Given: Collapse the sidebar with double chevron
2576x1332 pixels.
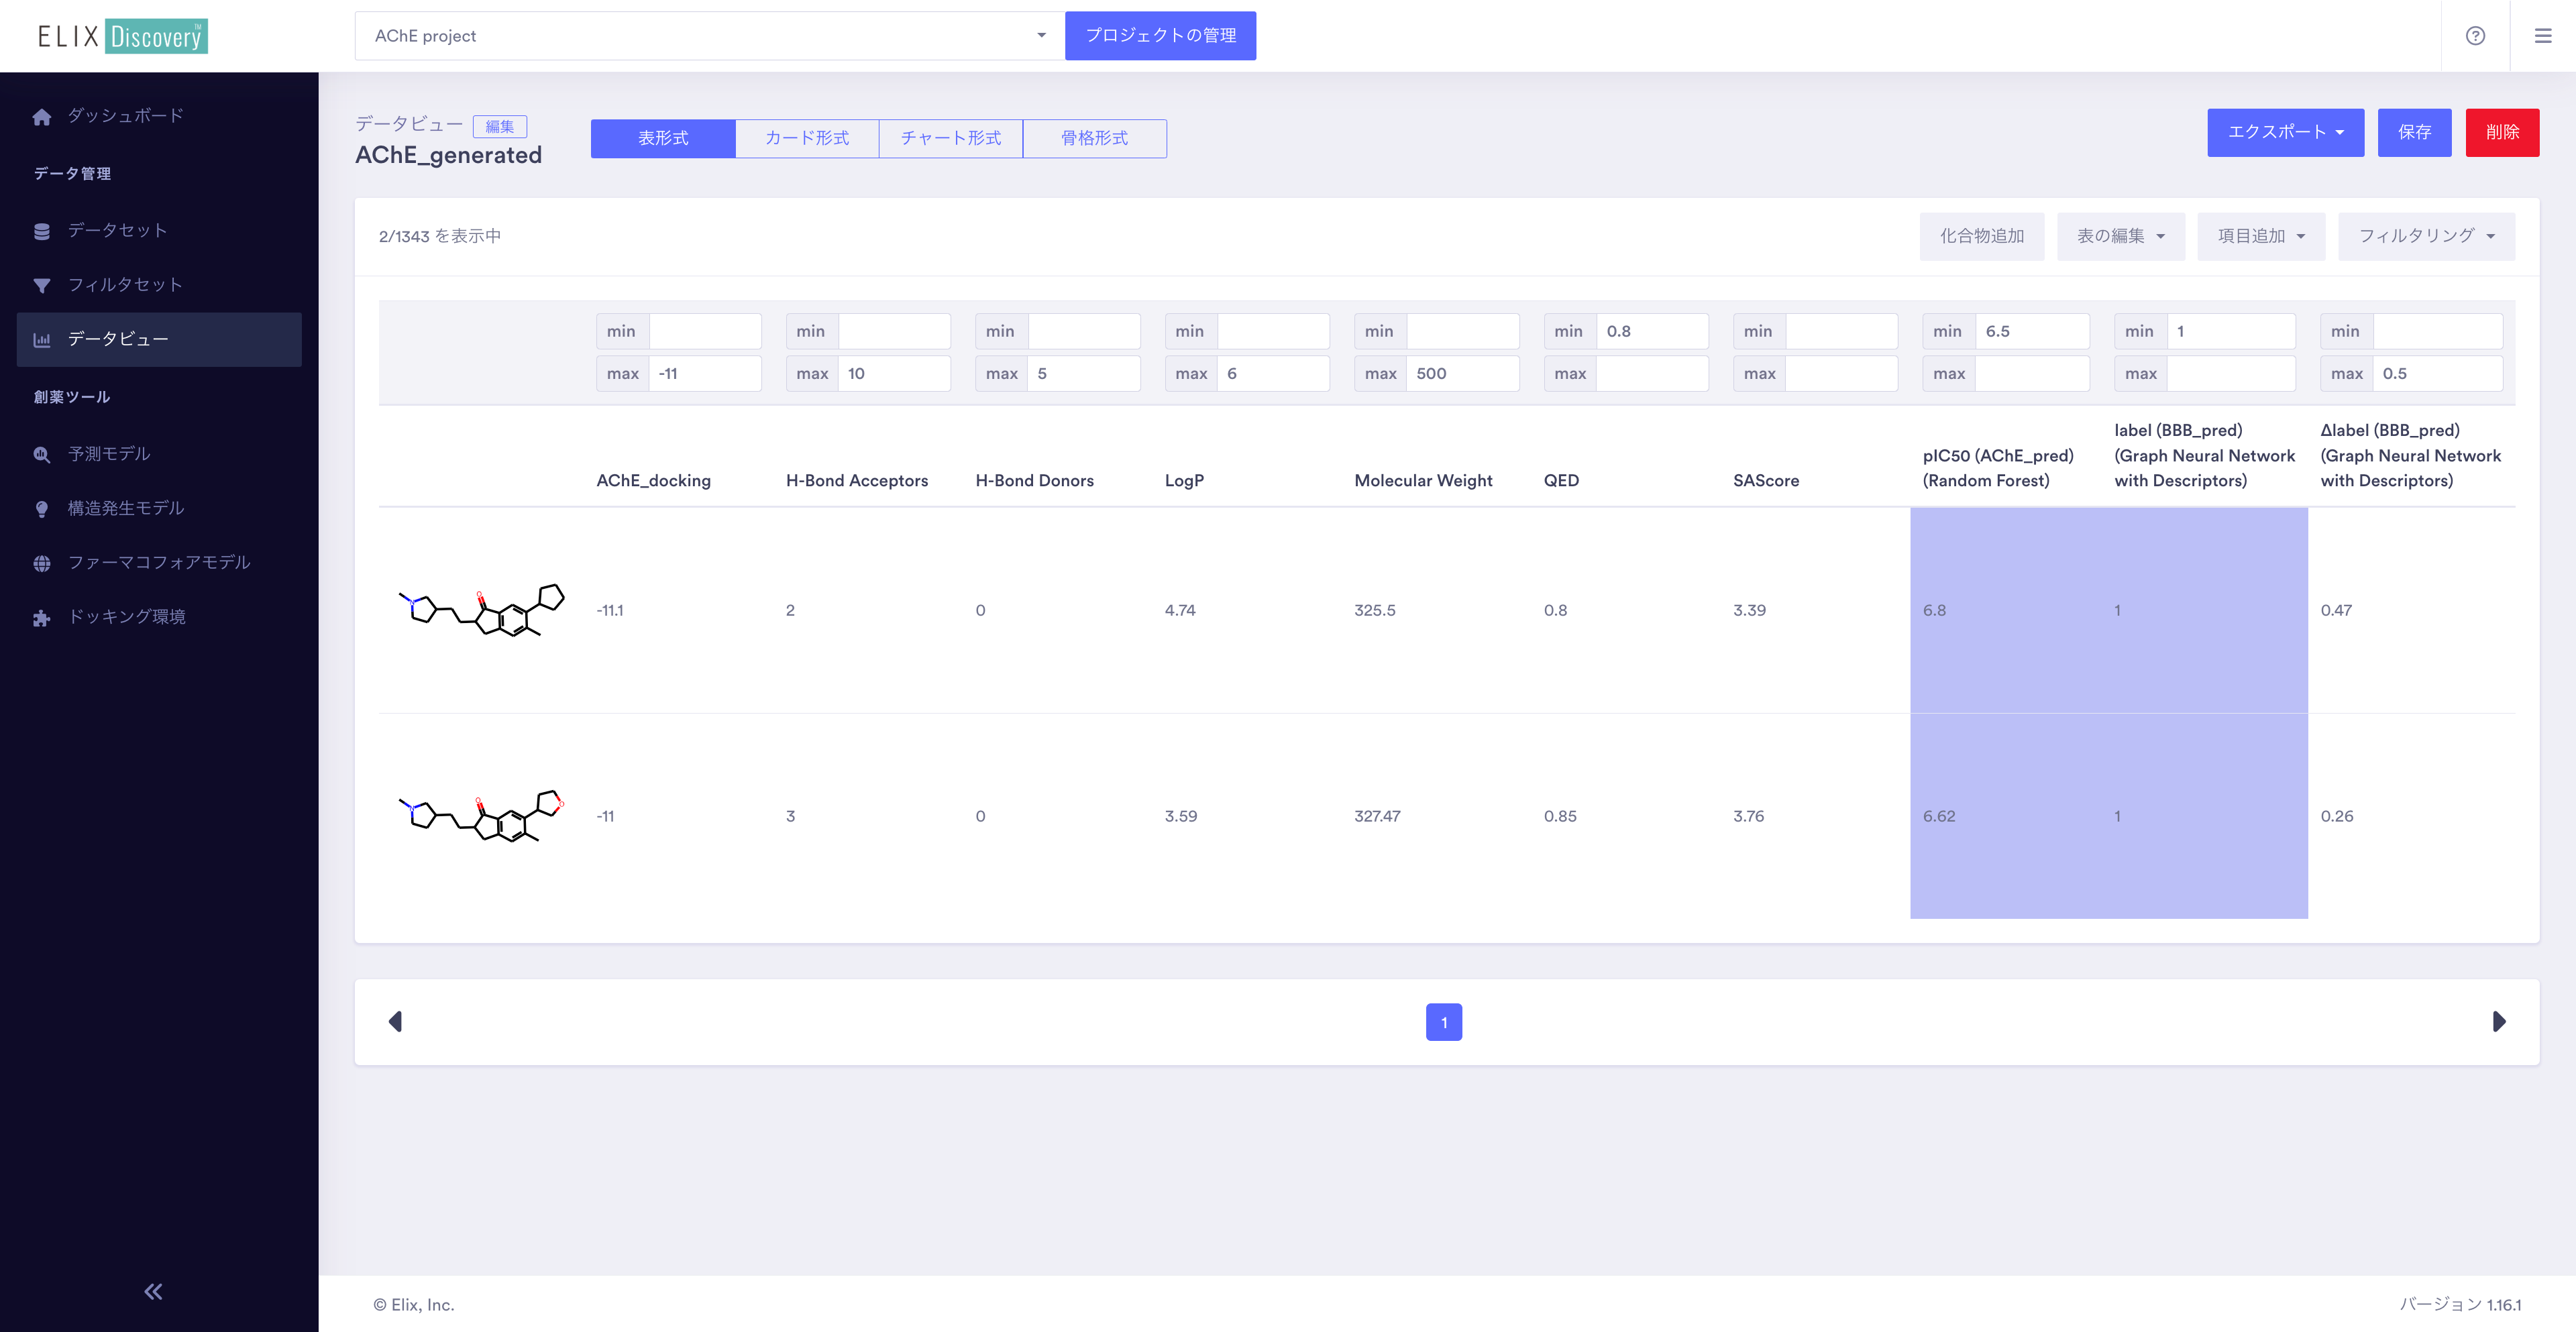Looking at the screenshot, I should click(153, 1291).
